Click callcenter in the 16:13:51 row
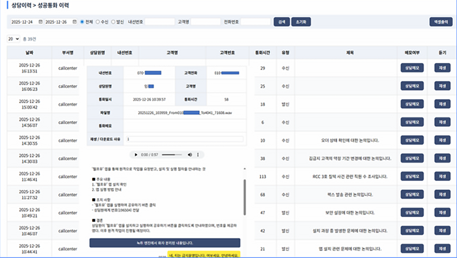The image size is (457, 258). pos(67,68)
